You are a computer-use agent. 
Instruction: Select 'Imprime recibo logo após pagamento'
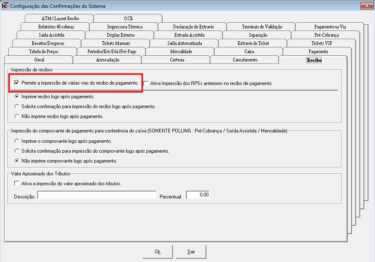click(x=17, y=97)
